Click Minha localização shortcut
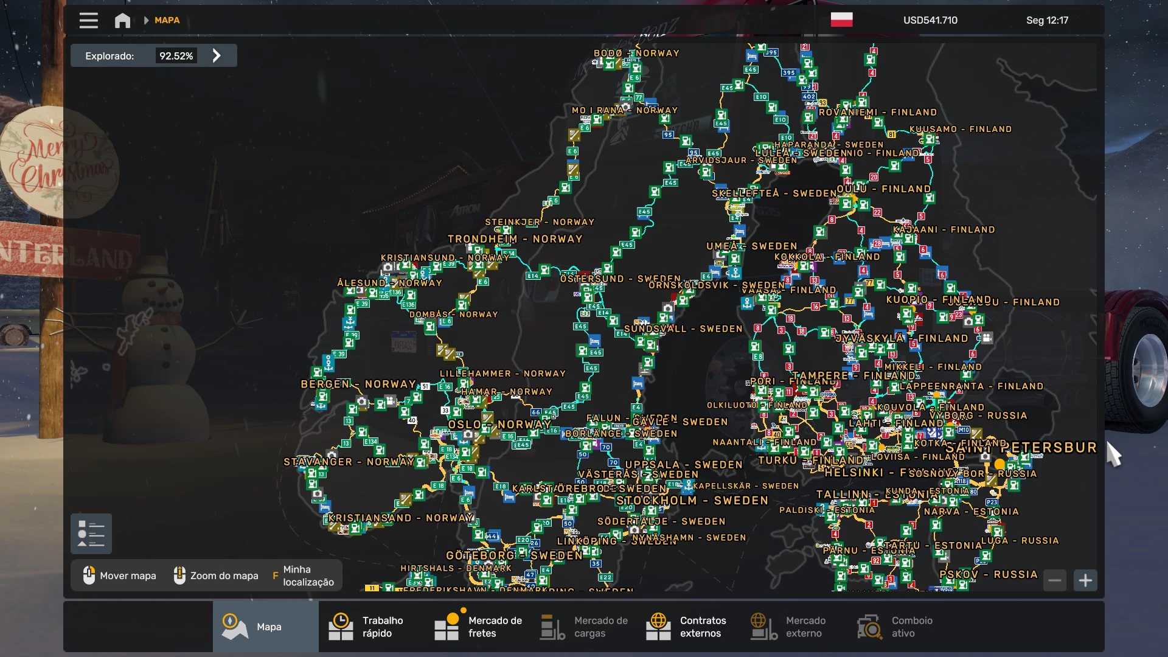Viewport: 1168px width, 657px height. (x=304, y=575)
